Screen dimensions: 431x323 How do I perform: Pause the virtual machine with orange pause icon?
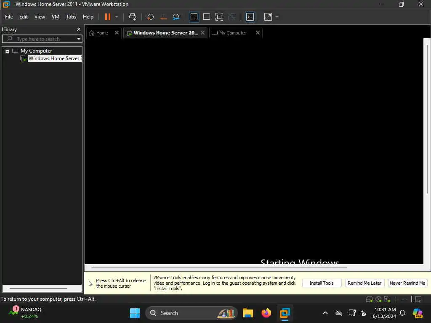coord(107,17)
